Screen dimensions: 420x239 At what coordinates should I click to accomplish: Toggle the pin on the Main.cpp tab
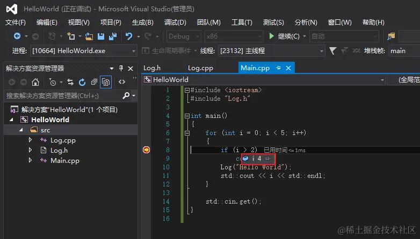[278, 68]
